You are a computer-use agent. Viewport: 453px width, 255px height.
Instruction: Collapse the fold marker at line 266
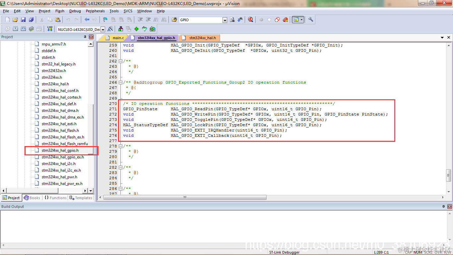pos(120,82)
